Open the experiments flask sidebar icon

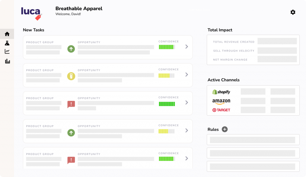[x=7, y=43]
